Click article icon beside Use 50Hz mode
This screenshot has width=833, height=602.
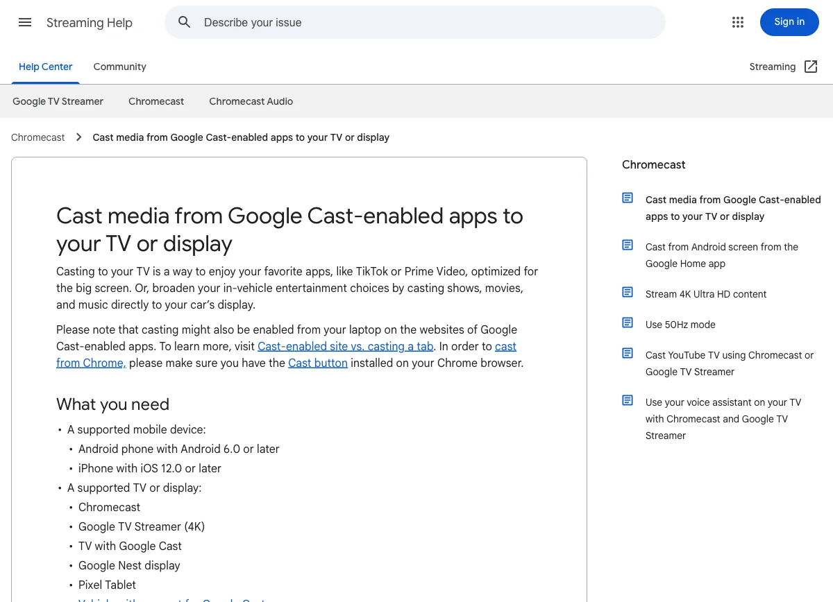tap(628, 322)
